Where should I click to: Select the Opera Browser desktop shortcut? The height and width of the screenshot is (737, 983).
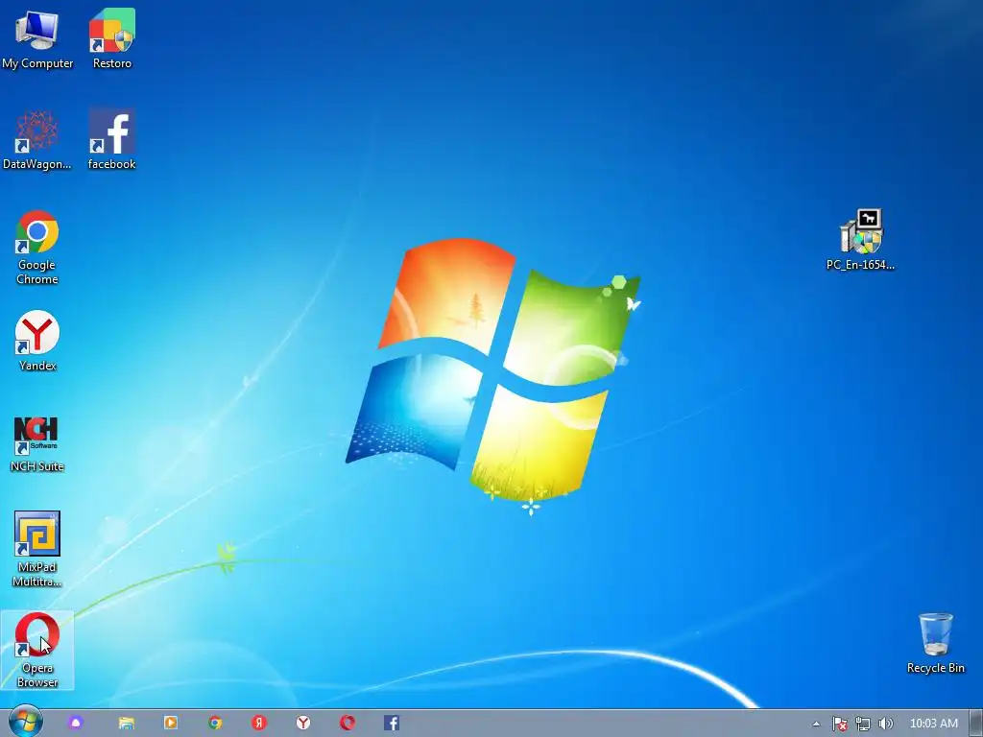pyautogui.click(x=37, y=650)
